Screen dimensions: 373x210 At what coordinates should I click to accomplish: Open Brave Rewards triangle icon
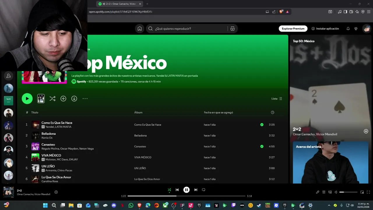click(287, 12)
